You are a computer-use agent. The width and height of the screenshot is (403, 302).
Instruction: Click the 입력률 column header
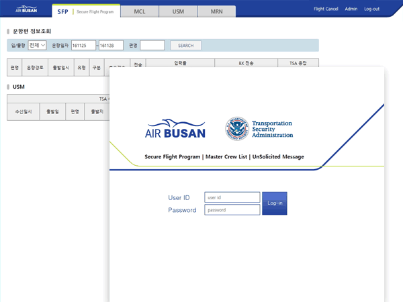click(x=180, y=63)
